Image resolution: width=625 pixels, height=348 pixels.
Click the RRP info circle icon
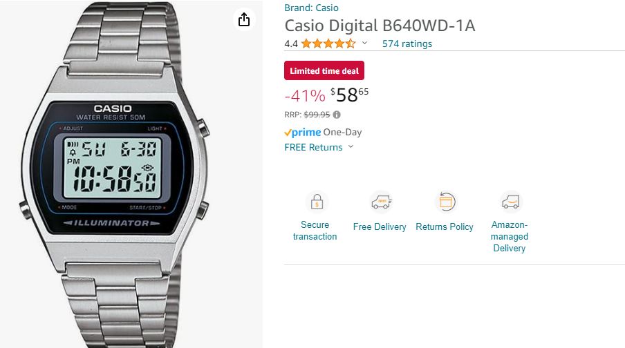pos(337,115)
